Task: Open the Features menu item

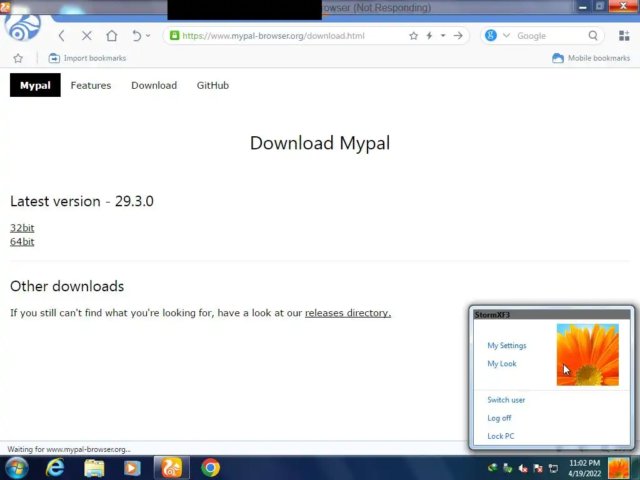Action: pos(91,85)
